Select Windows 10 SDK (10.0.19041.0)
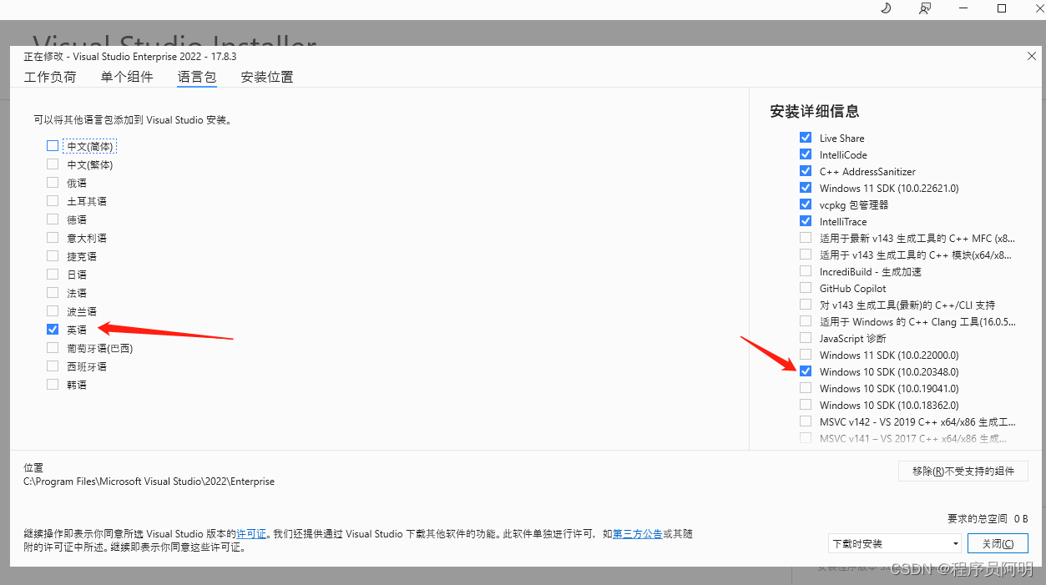Image resolution: width=1046 pixels, height=585 pixels. [806, 388]
